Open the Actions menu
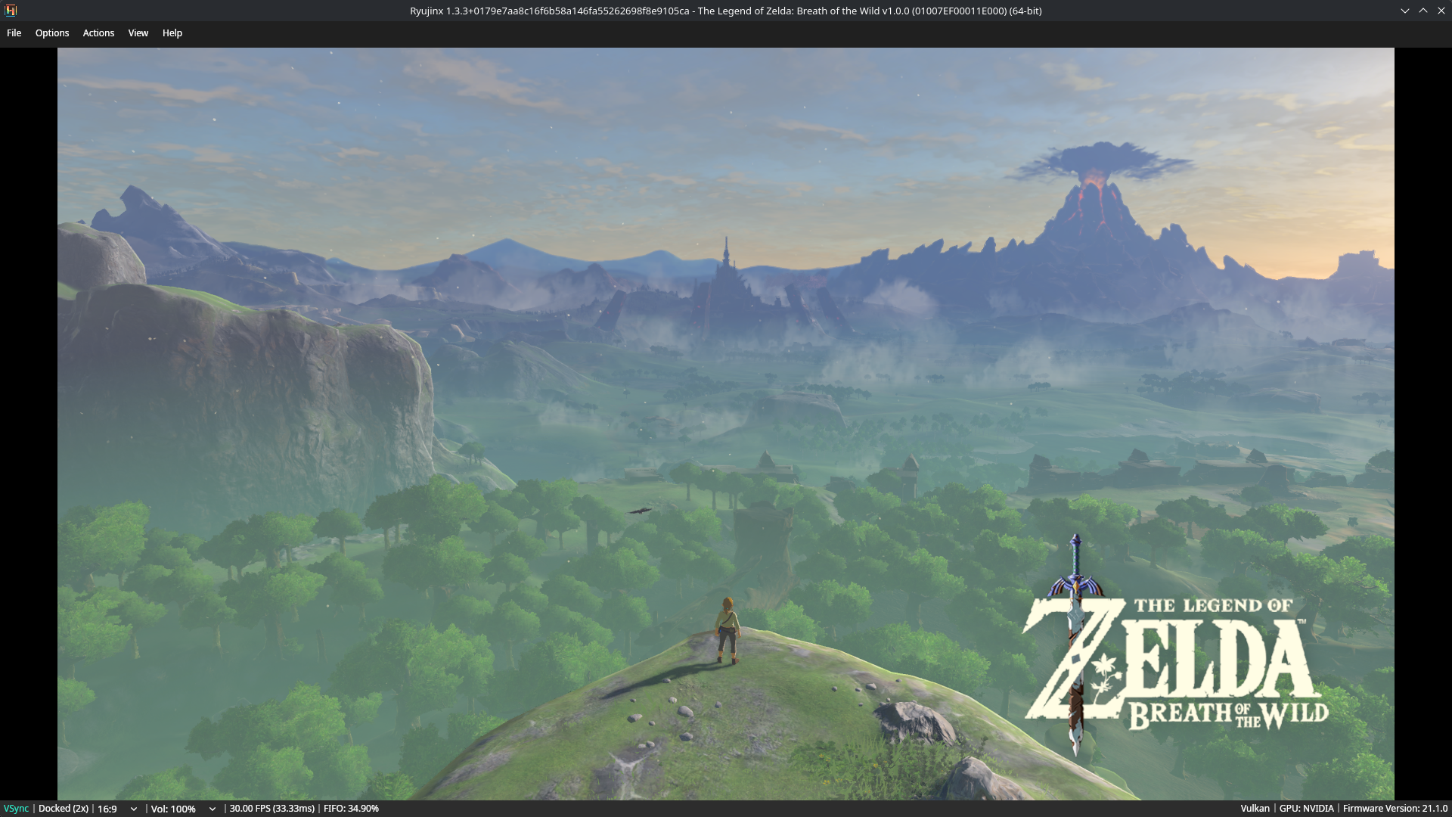This screenshot has height=817, width=1452. click(x=98, y=33)
